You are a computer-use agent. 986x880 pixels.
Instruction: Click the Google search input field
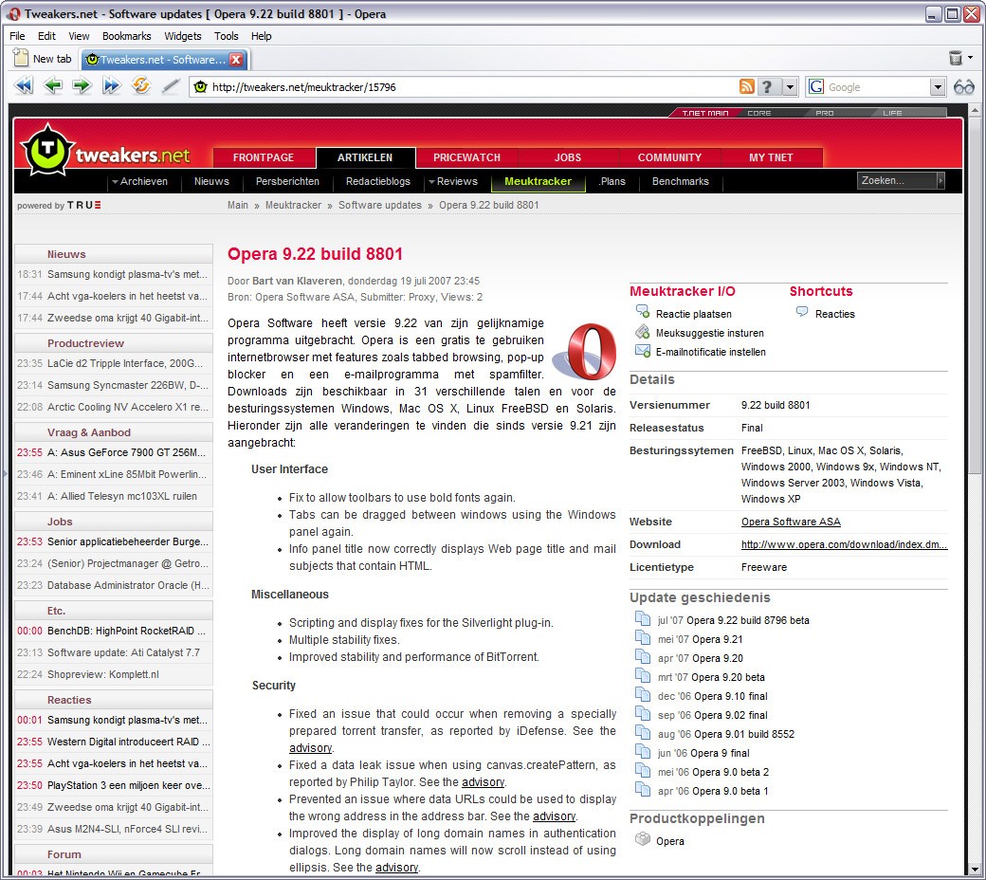[877, 87]
